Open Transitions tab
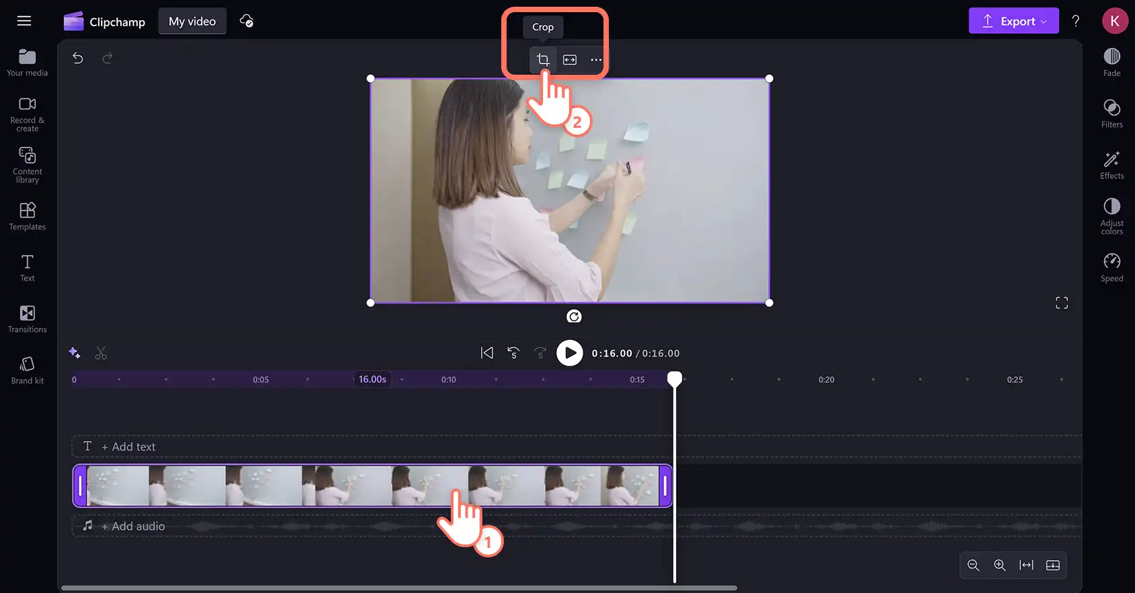 click(28, 319)
